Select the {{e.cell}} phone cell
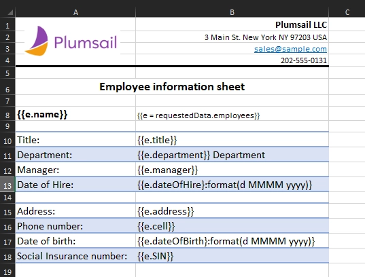The height and width of the screenshot is (277, 365). tap(232, 226)
